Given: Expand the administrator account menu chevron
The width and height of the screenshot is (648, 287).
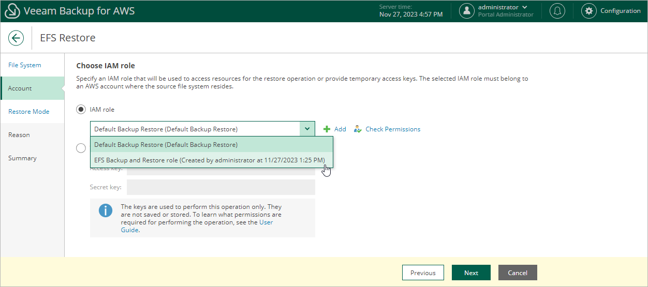Looking at the screenshot, I should point(525,7).
